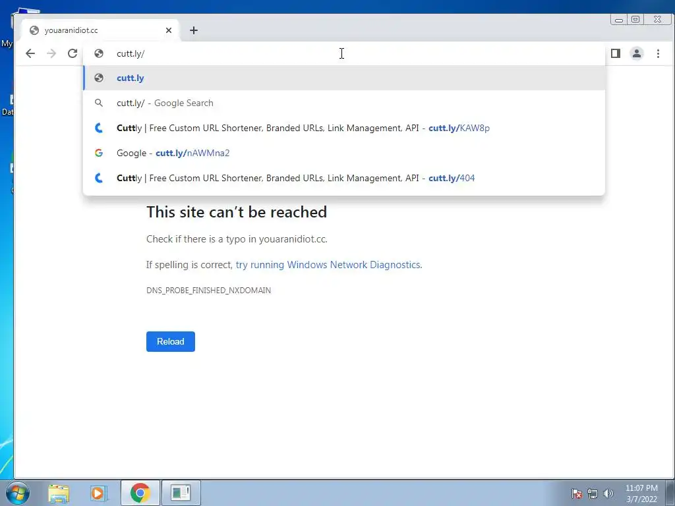675x506 pixels.
Task: Open the cutt.ly/404 suggestion
Action: coord(344,178)
